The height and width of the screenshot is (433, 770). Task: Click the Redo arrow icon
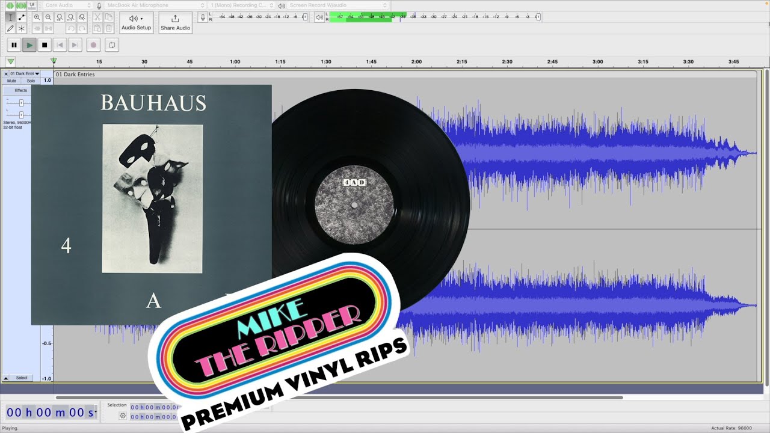82,28
